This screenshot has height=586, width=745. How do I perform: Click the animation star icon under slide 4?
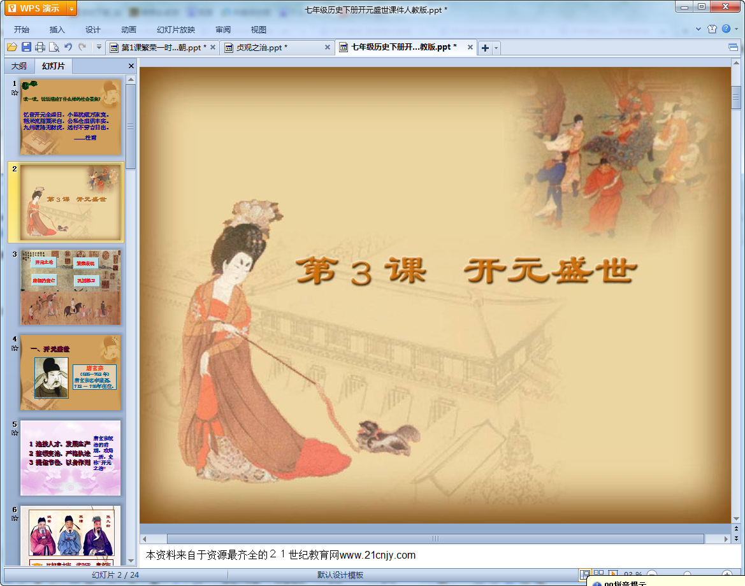(x=15, y=348)
